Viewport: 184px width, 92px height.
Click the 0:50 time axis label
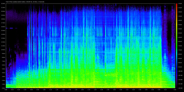click(x=38, y=90)
